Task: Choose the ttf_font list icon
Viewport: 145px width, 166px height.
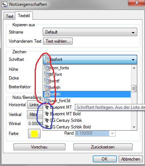Action: (47, 74)
